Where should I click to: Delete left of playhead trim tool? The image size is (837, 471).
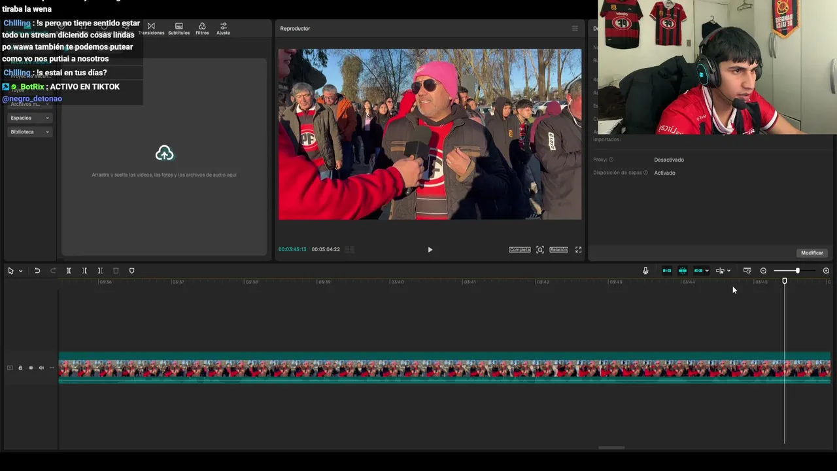click(84, 271)
